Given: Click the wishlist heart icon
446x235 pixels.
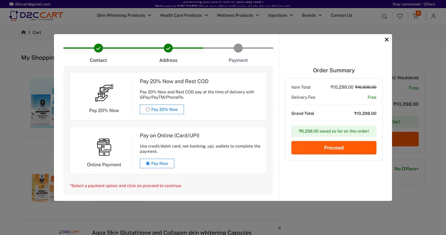Looking at the screenshot, I should (x=400, y=16).
